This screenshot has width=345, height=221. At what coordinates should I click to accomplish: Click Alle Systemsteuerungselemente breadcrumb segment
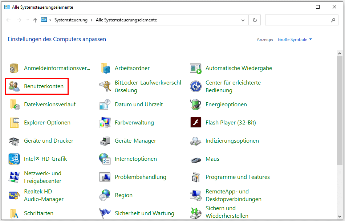click(126, 20)
